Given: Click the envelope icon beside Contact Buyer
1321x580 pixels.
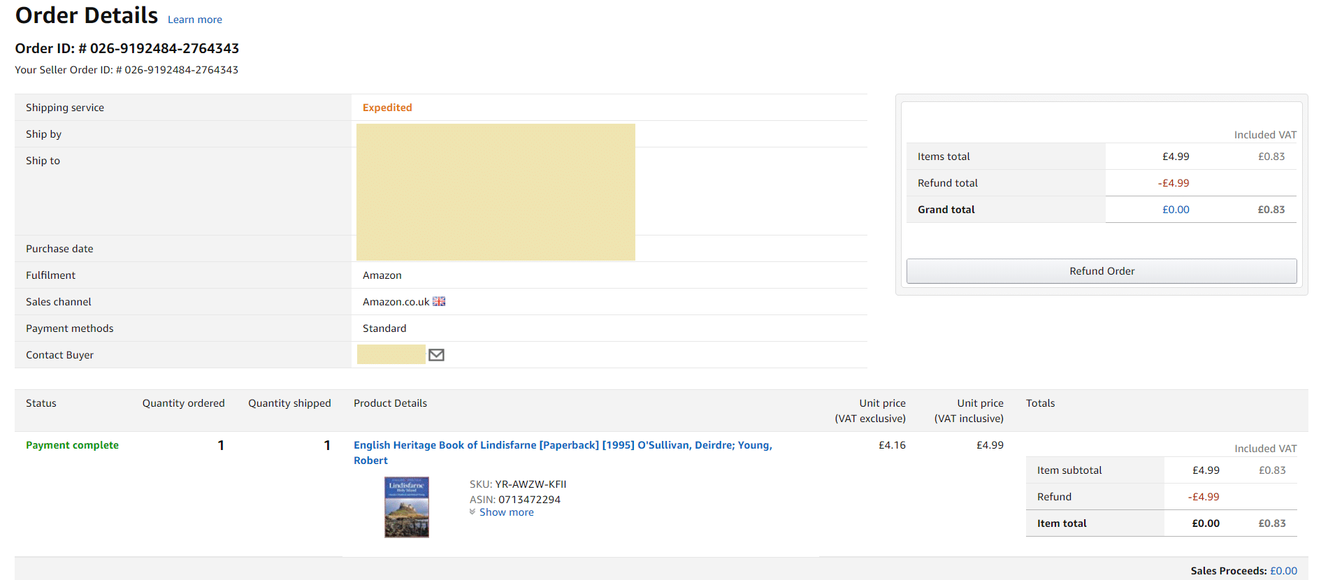Looking at the screenshot, I should click(436, 355).
